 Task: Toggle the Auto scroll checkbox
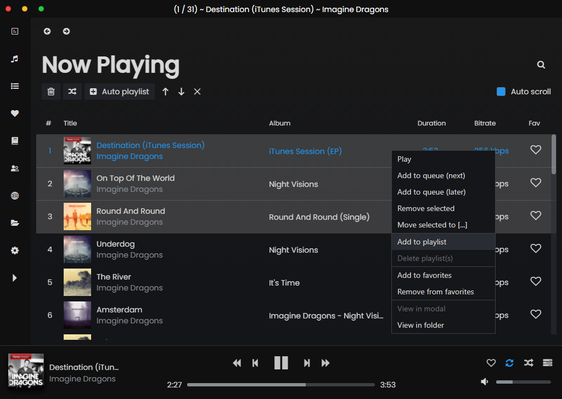[501, 92]
